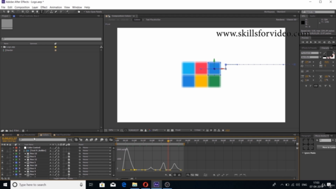Select the Puppet Pin tool
The width and height of the screenshot is (336, 189).
pyautogui.click(x=68, y=12)
